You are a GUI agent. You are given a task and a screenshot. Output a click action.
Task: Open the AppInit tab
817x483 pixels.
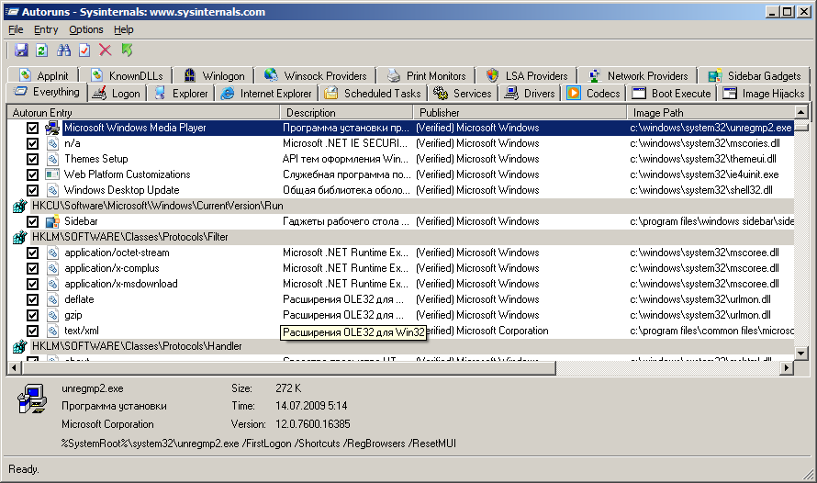pyautogui.click(x=44, y=76)
